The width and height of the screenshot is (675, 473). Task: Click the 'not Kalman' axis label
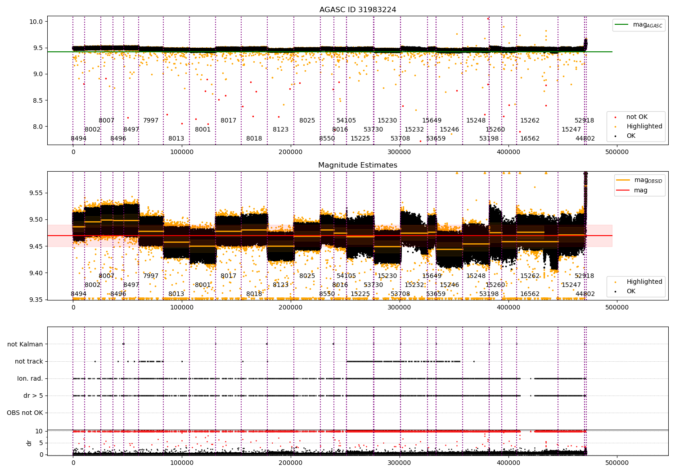[x=25, y=344]
